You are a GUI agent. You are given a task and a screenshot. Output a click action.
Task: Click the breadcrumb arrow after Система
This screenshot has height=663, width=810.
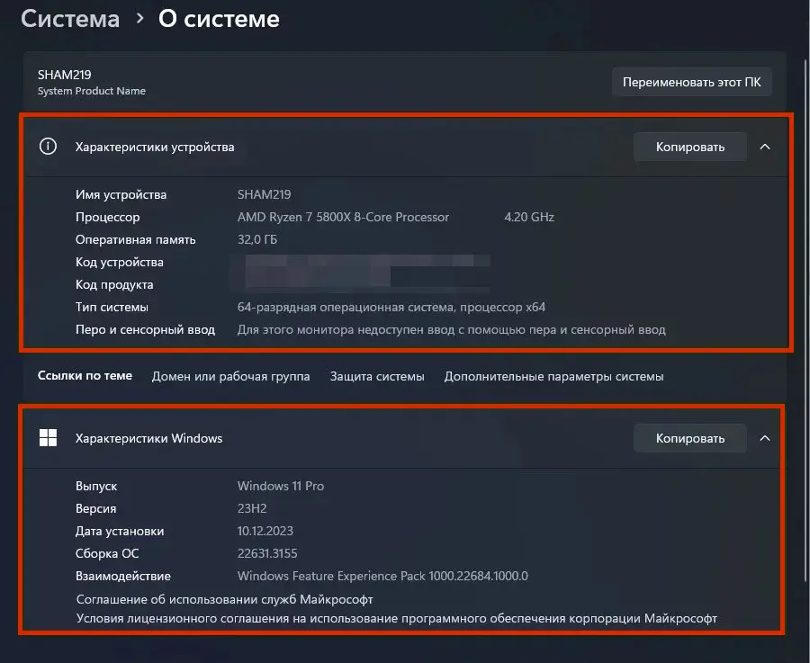pos(139,18)
